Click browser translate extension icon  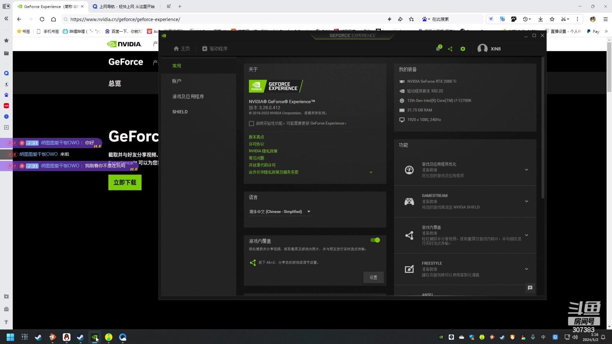click(x=502, y=19)
